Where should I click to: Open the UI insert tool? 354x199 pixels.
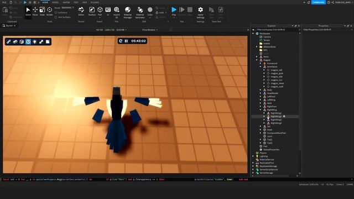[x=108, y=12]
